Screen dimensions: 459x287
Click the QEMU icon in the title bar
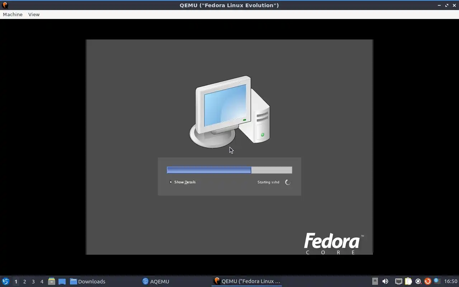coord(5,5)
